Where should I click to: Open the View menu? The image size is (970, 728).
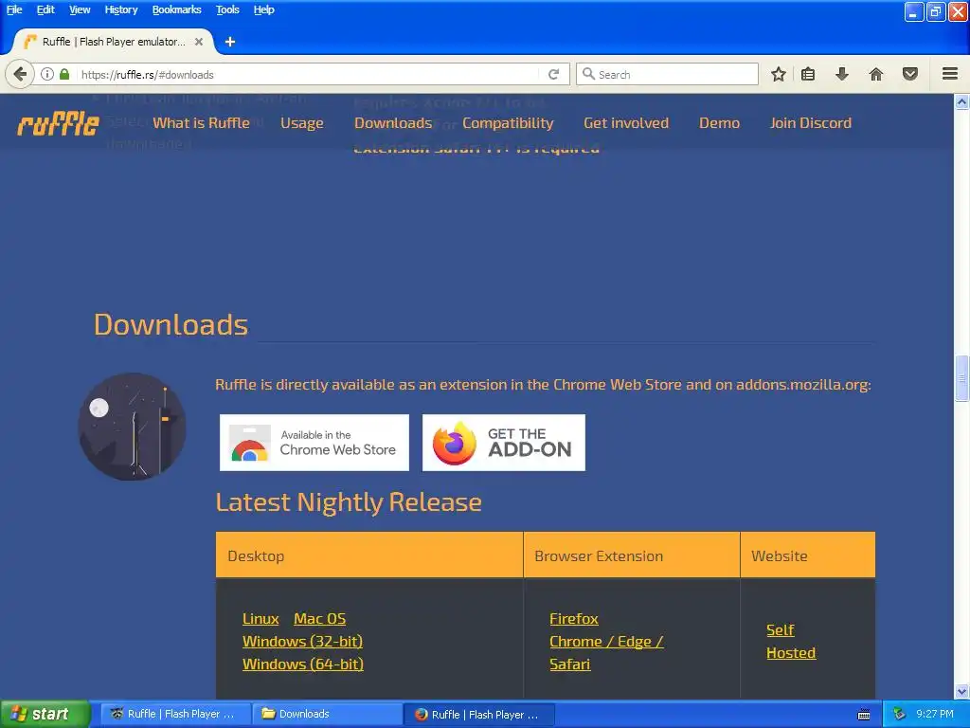(80, 9)
